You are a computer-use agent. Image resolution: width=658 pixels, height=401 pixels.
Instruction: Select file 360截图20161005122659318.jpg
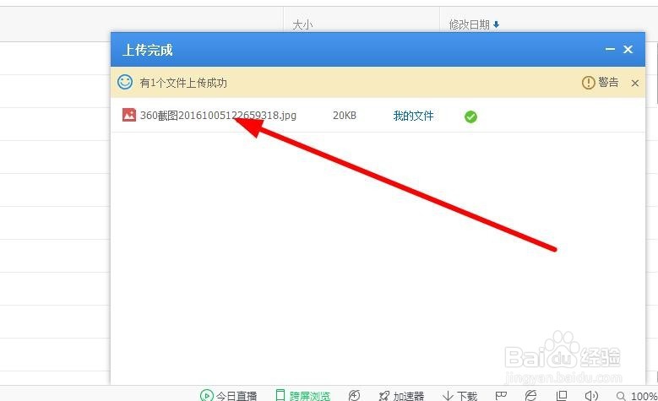[x=218, y=116]
